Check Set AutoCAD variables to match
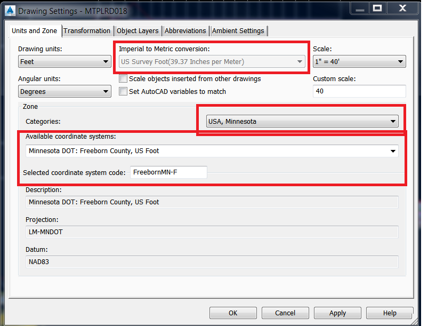The height and width of the screenshot is (326, 428). 123,91
